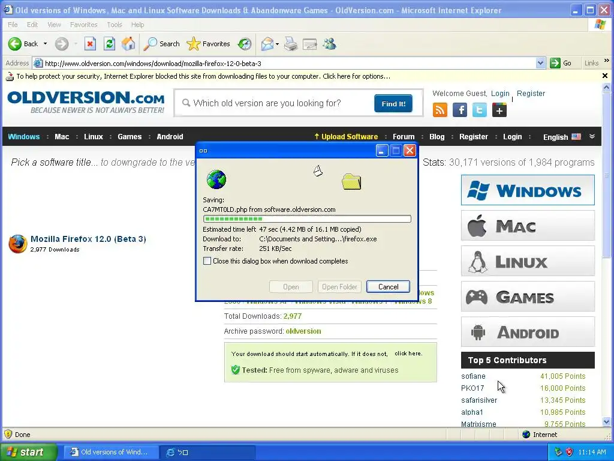This screenshot has height=461, width=614.
Task: Click the Mozilla Firefox 12.0 (Beta 3) title
Action: point(88,239)
